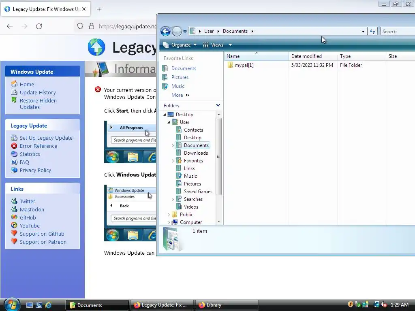The height and width of the screenshot is (311, 415).
Task: Open the Views dropdown arrow
Action: pyautogui.click(x=230, y=45)
